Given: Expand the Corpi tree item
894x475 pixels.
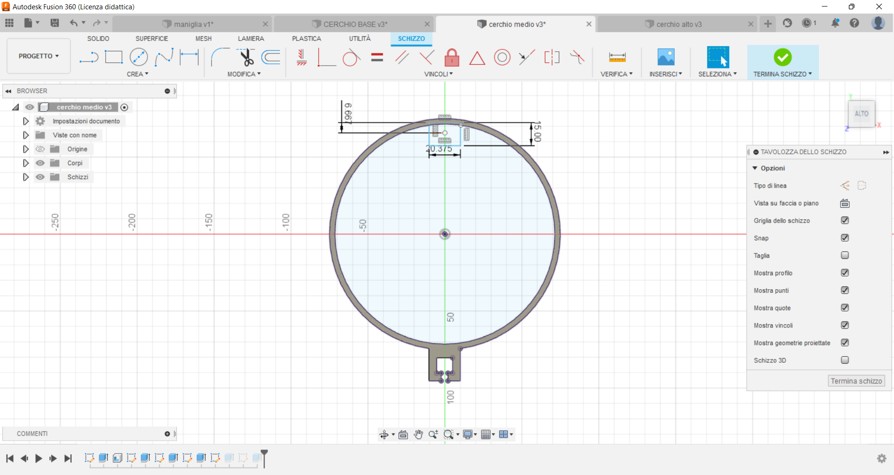Looking at the screenshot, I should click(25, 163).
